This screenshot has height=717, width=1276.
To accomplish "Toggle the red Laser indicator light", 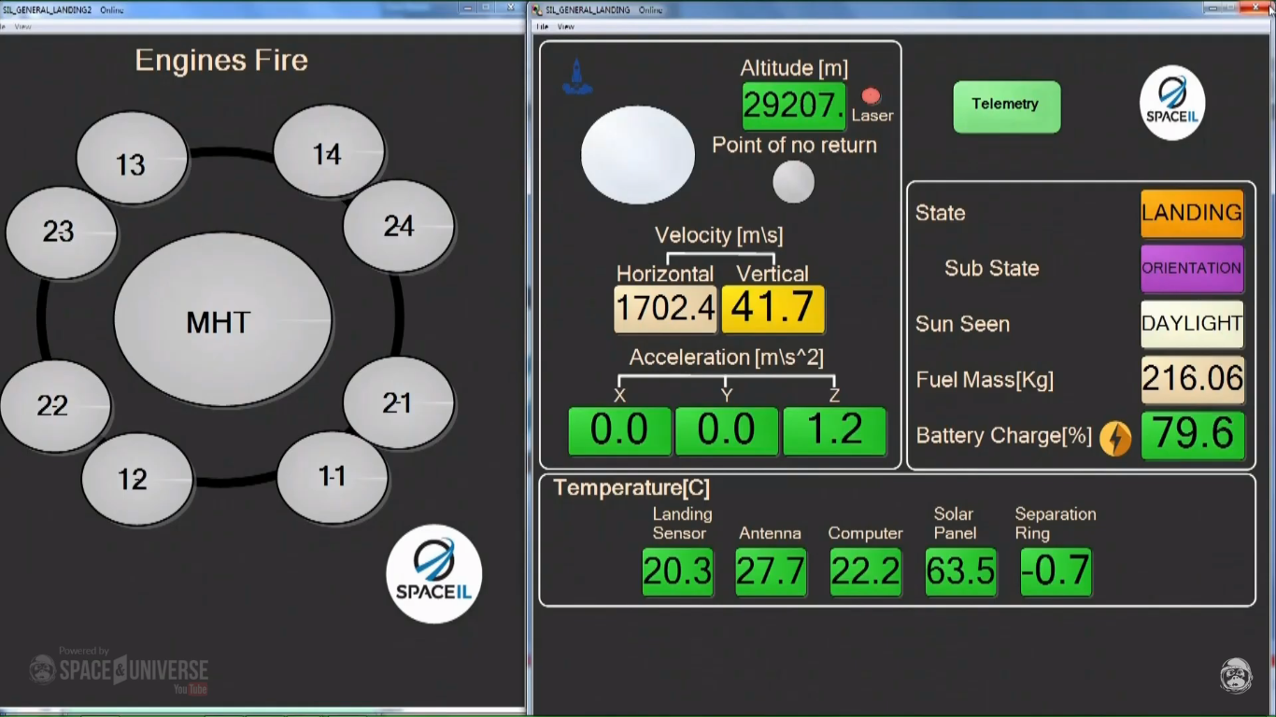I will click(x=871, y=96).
